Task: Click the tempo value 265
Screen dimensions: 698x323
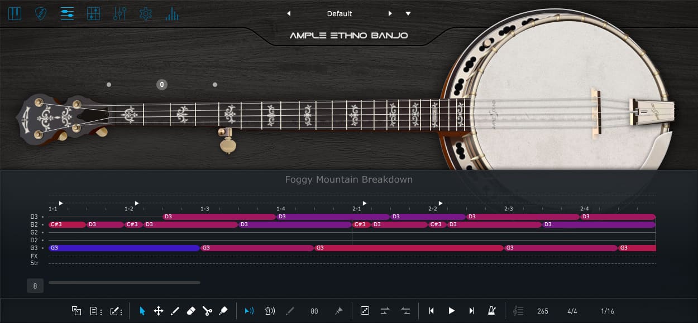Action: 543,311
